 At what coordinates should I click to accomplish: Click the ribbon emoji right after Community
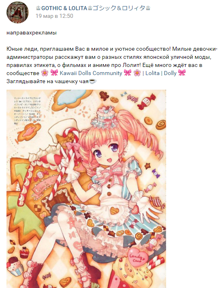coord(128,73)
